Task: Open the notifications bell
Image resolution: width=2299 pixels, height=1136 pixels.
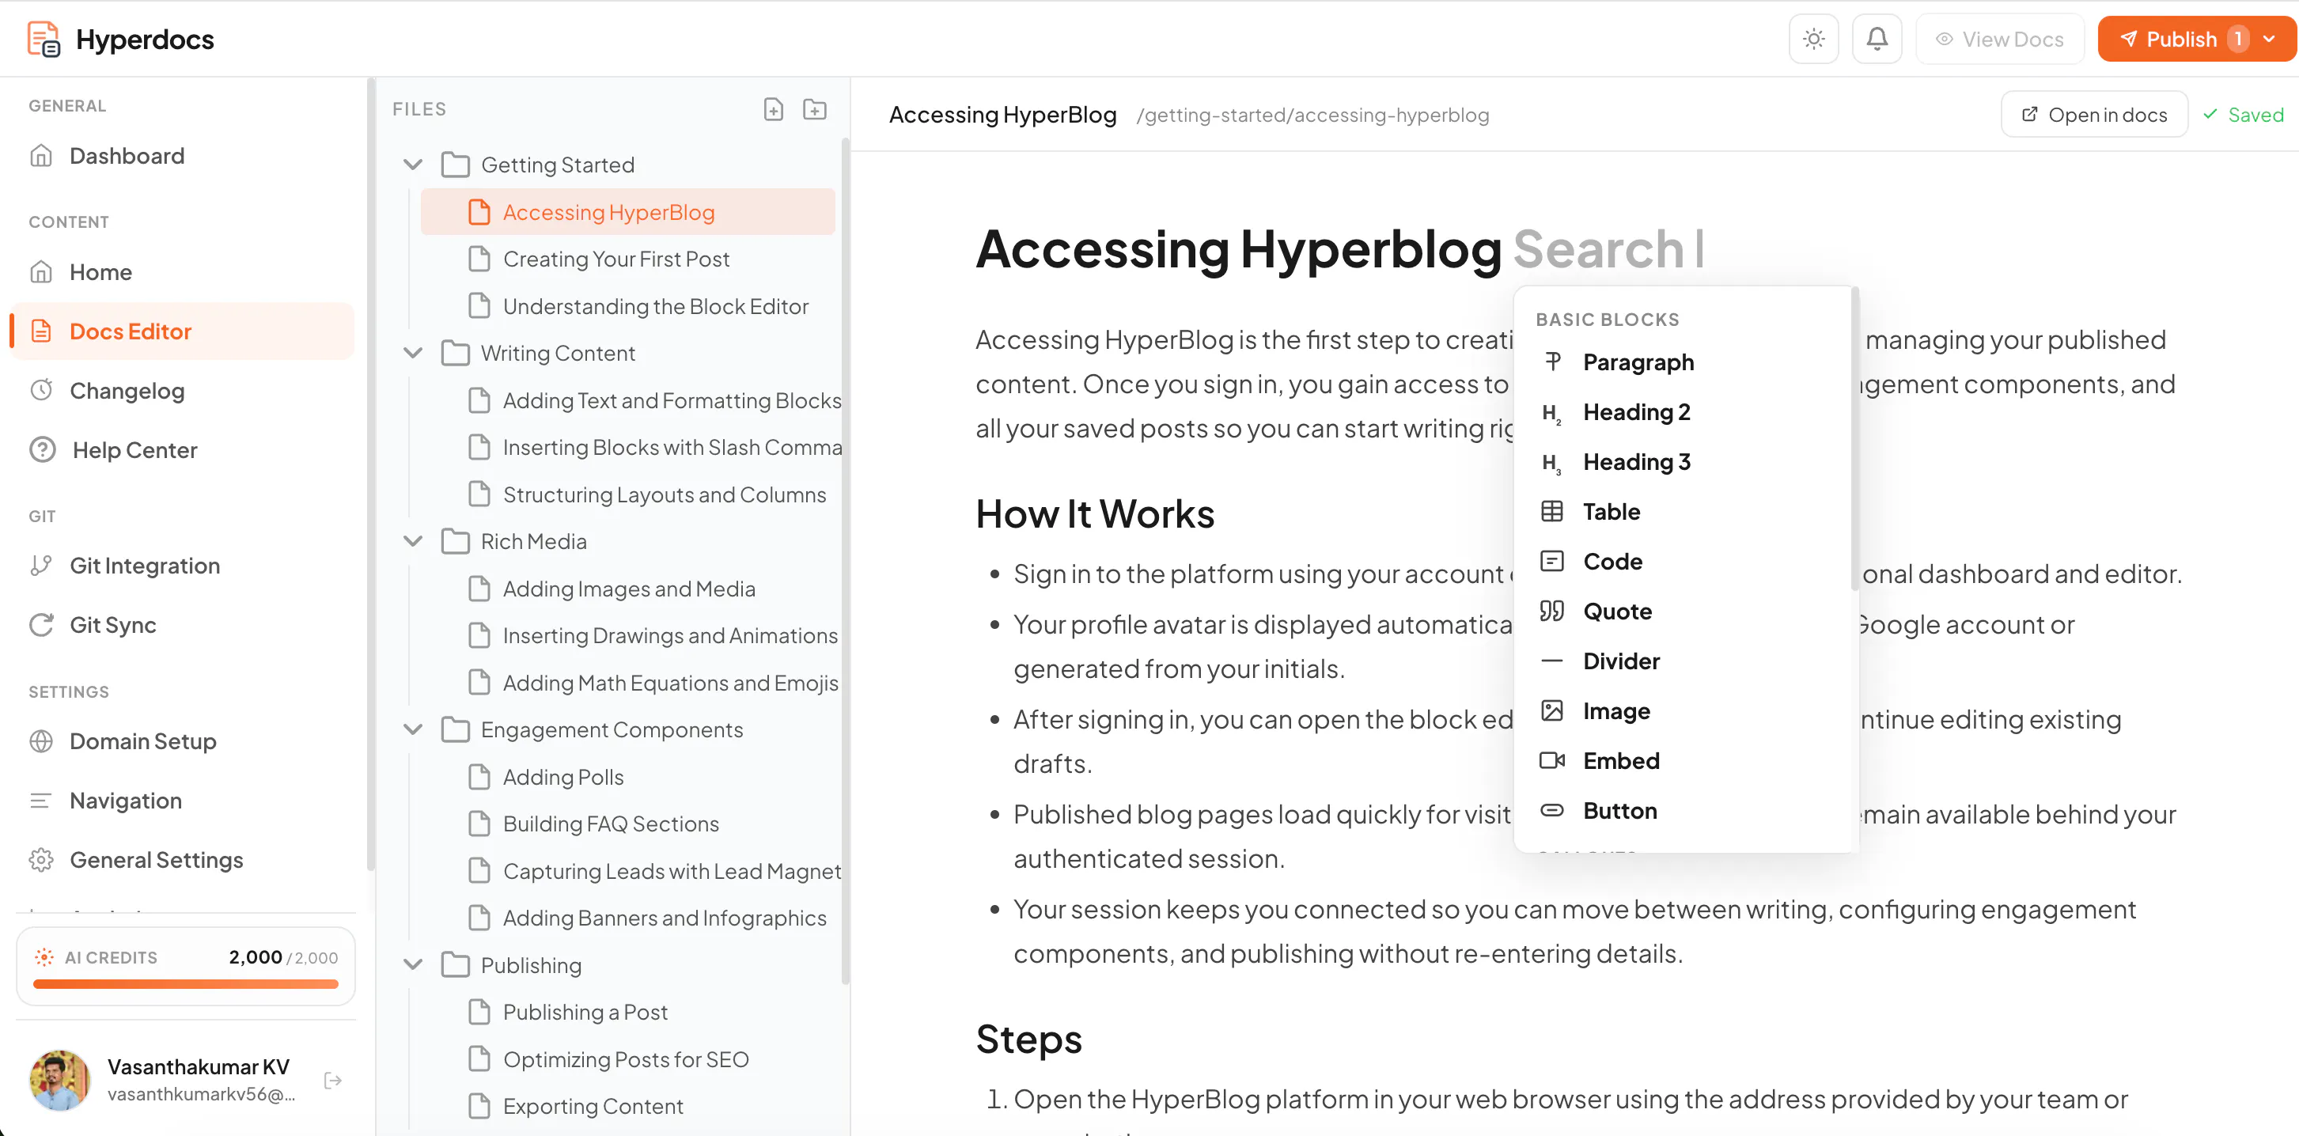Action: click(x=1877, y=40)
